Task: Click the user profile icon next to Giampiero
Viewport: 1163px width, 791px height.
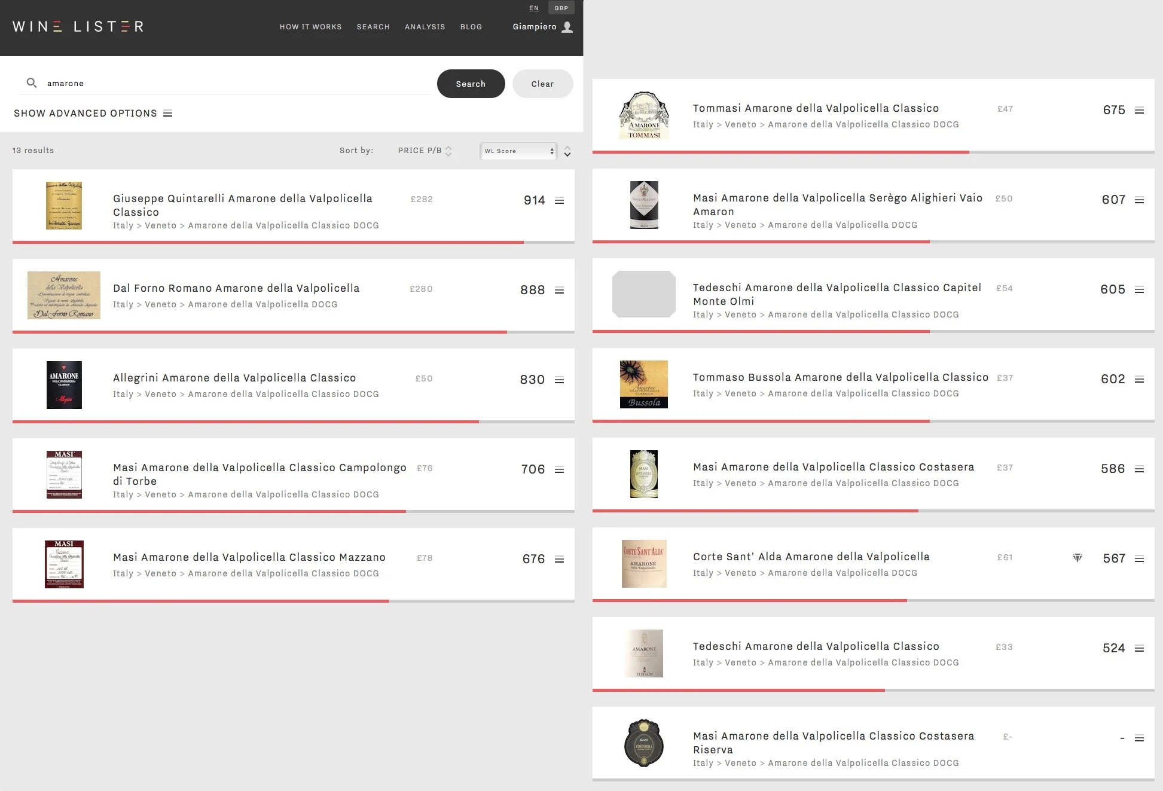Action: 567,27
